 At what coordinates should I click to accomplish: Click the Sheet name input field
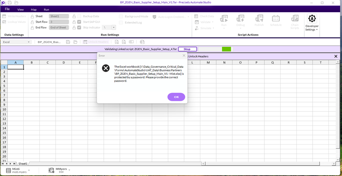point(59,16)
